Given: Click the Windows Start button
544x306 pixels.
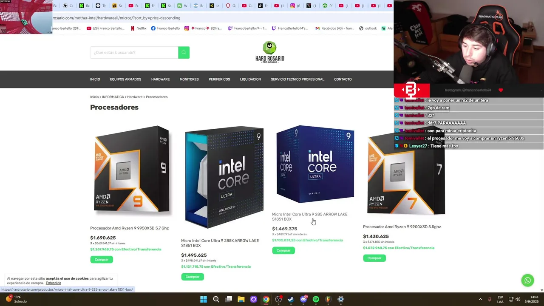Looking at the screenshot, I should pos(204,299).
